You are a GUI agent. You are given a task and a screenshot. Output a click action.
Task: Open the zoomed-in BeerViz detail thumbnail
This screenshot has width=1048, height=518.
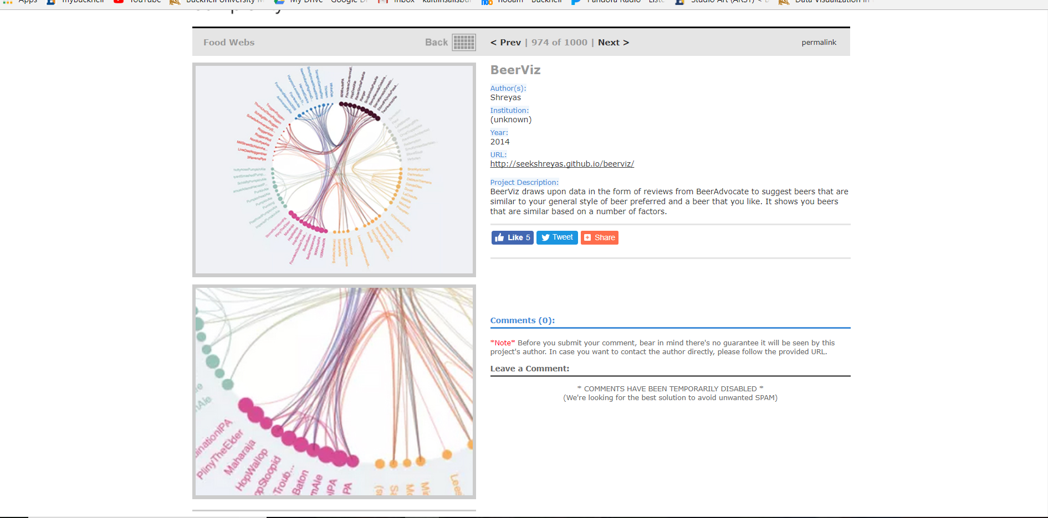click(x=334, y=391)
